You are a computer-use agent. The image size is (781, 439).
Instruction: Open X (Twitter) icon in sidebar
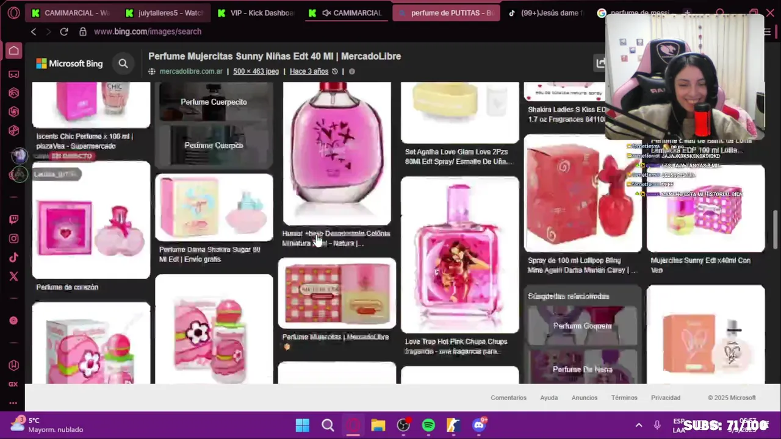(x=13, y=277)
